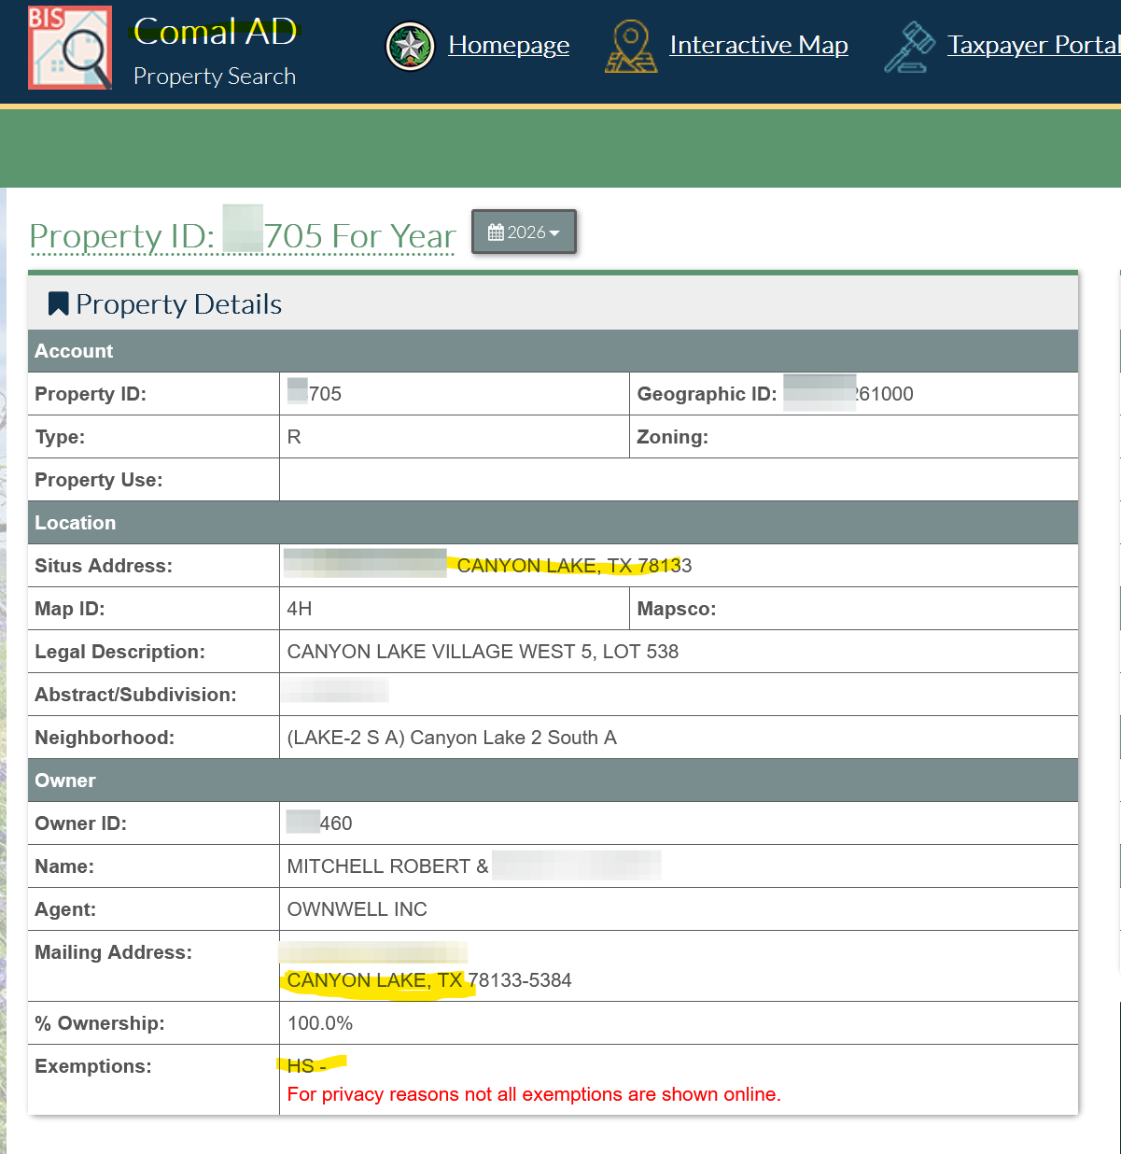Viewport: 1121px width, 1154px height.
Task: Click the Neighborhood label
Action: click(x=105, y=738)
